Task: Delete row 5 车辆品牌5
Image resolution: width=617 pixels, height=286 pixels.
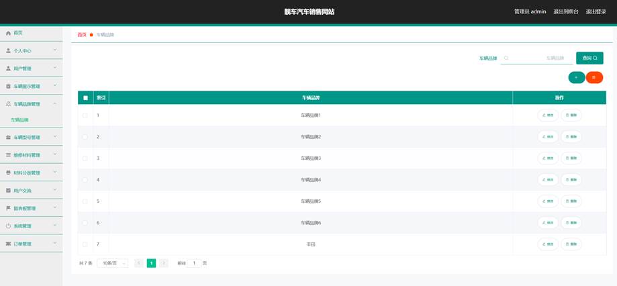Action: click(571, 201)
